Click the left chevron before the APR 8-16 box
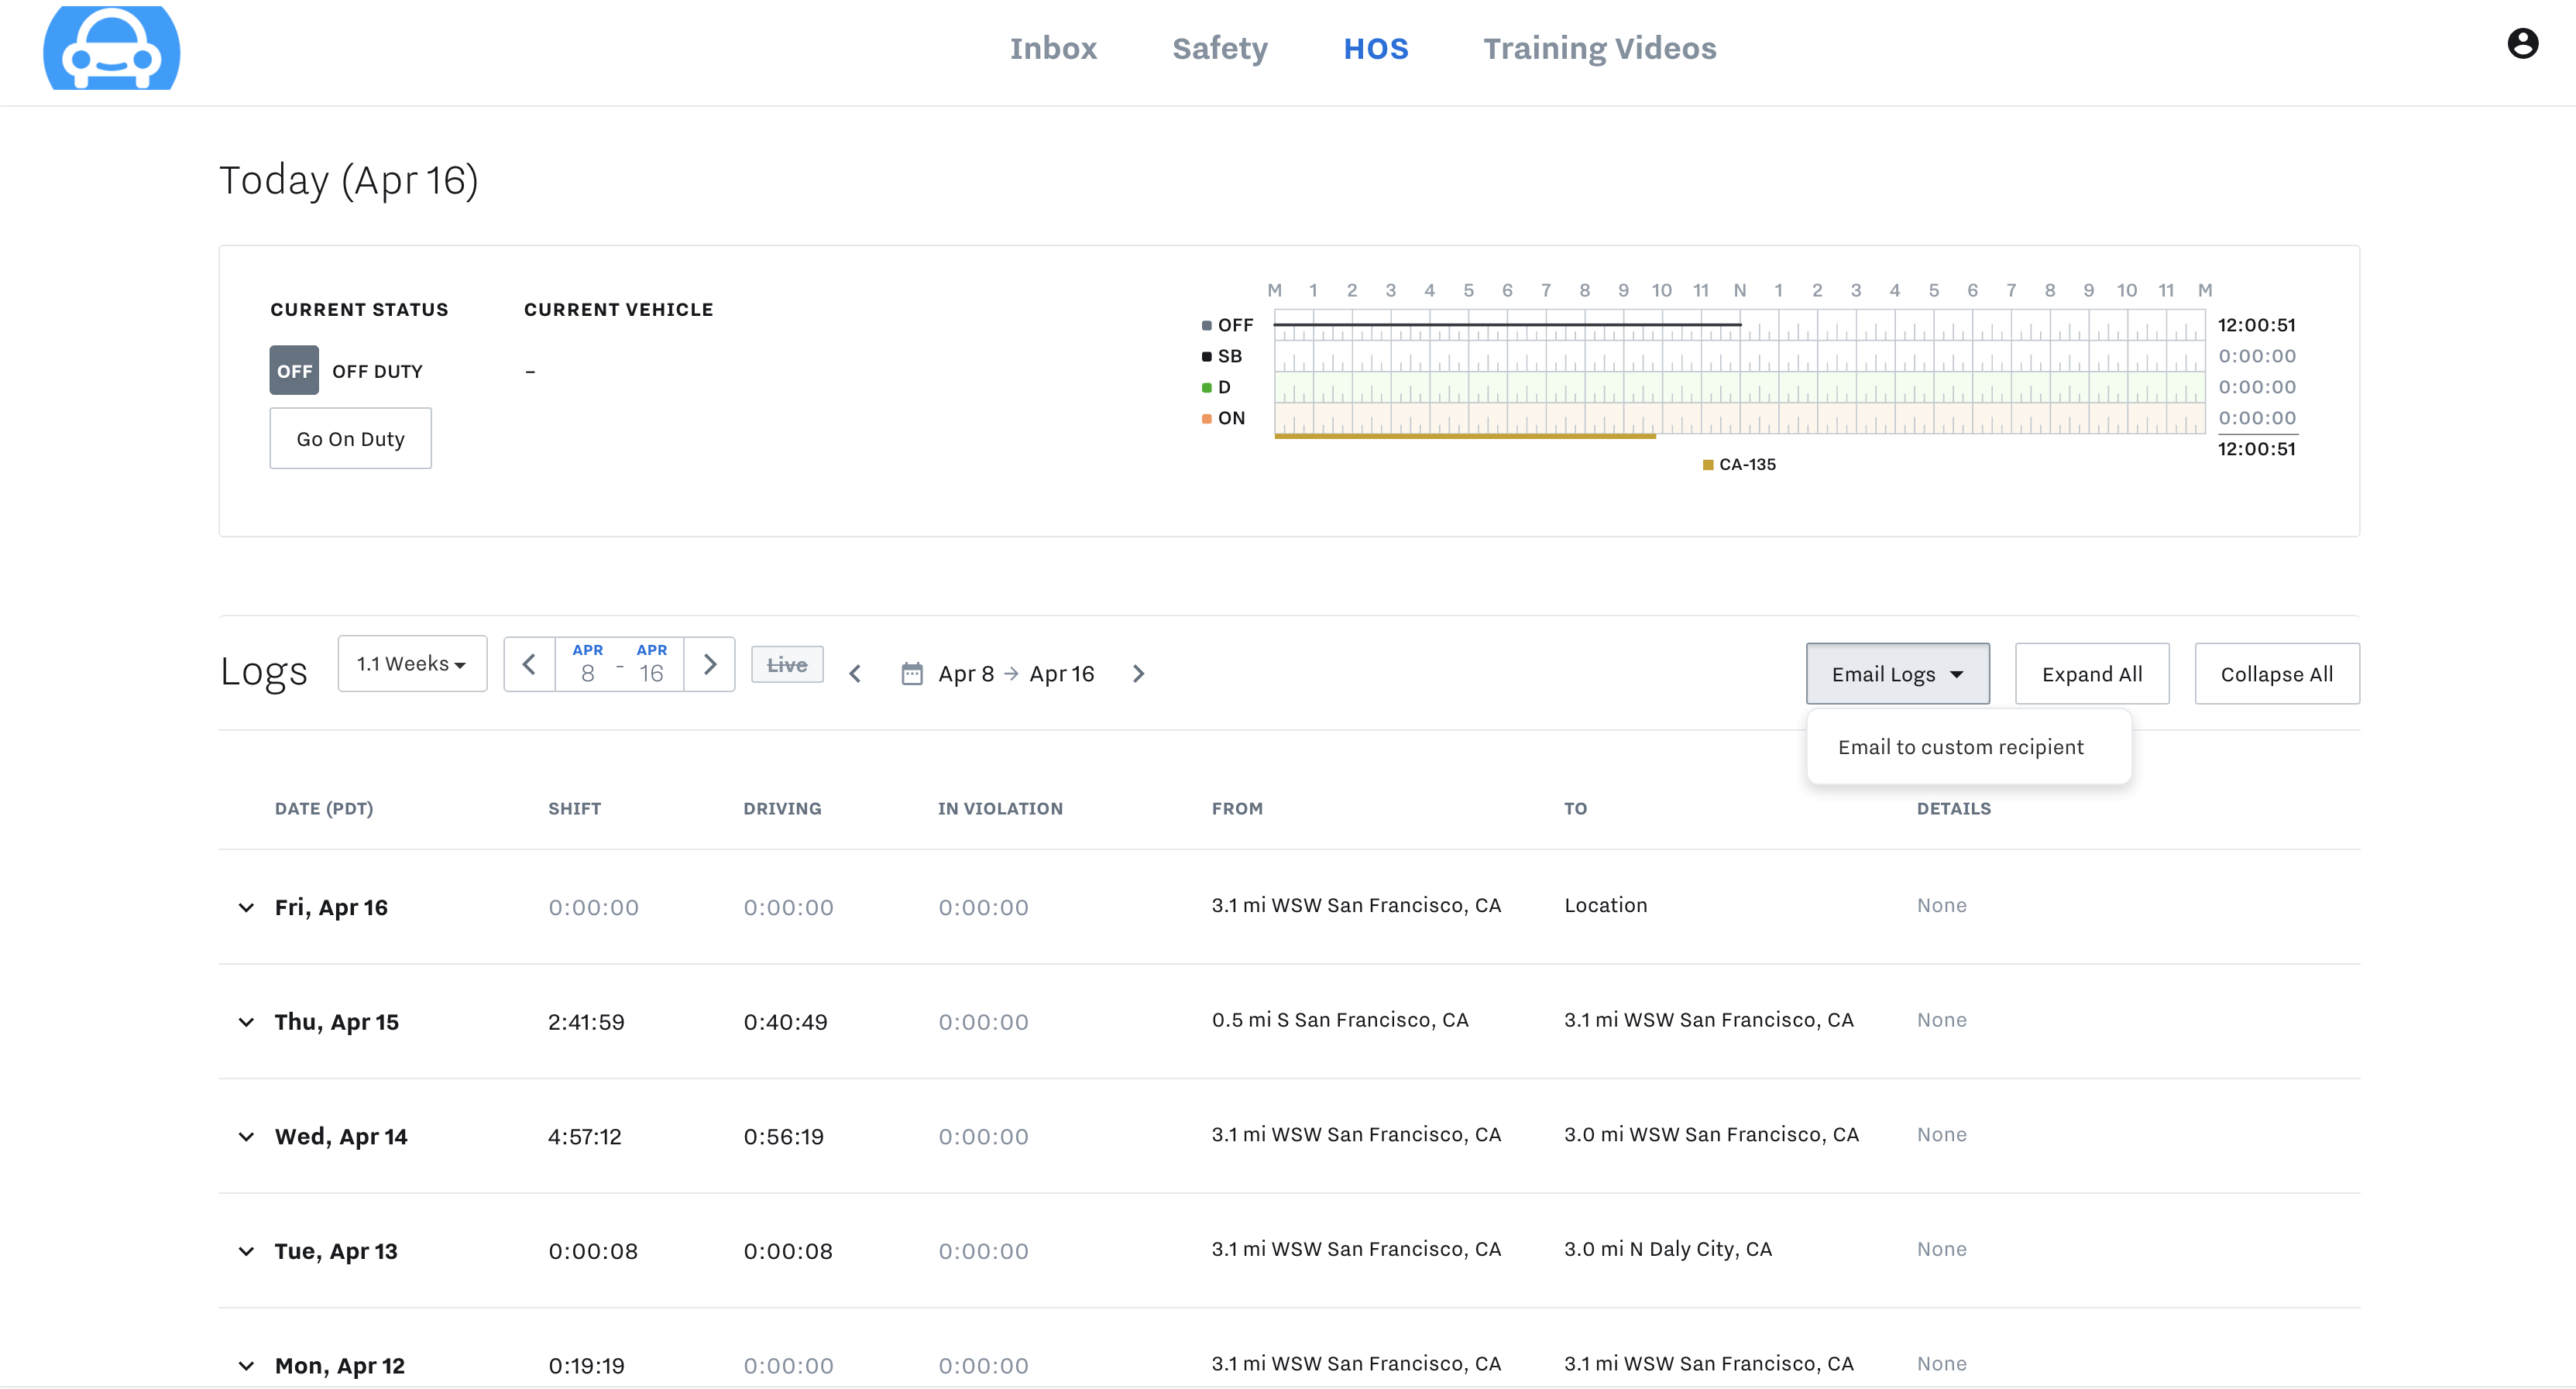This screenshot has height=1389, width=2576. [x=530, y=663]
